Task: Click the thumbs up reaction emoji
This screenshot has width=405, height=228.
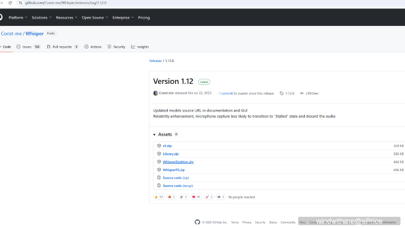Action: pos(156,197)
